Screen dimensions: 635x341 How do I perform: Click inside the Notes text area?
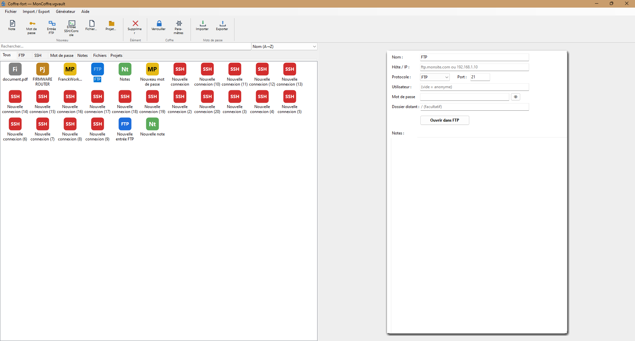479,235
